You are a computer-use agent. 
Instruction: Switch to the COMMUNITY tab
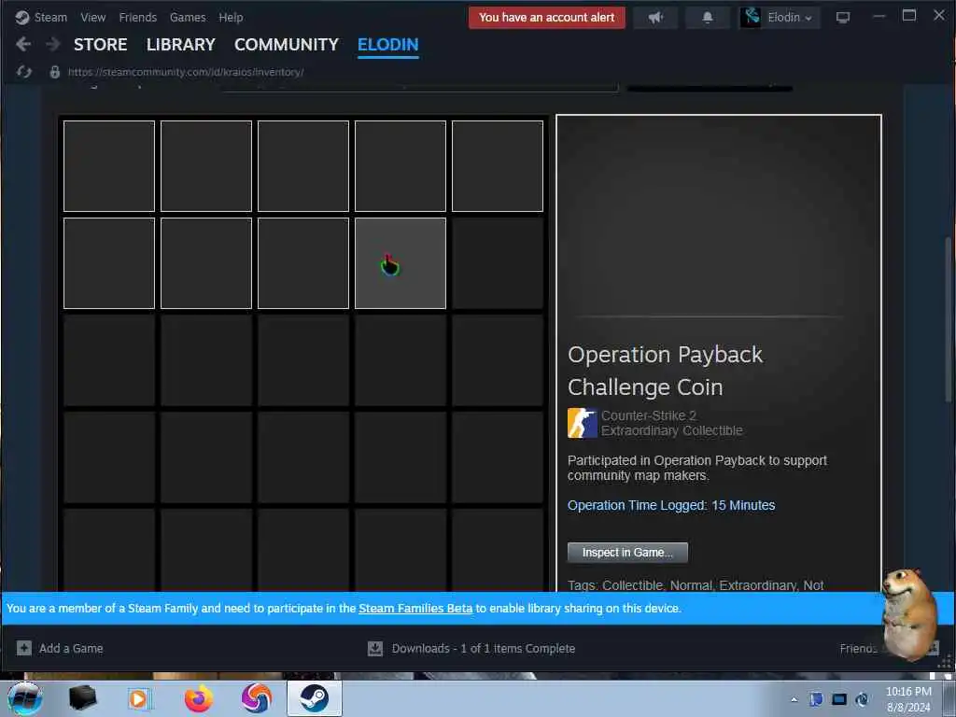pyautogui.click(x=287, y=45)
